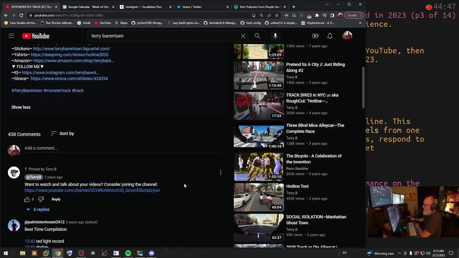Click the Add a comment field
The width and height of the screenshot is (459, 258).
[122, 148]
